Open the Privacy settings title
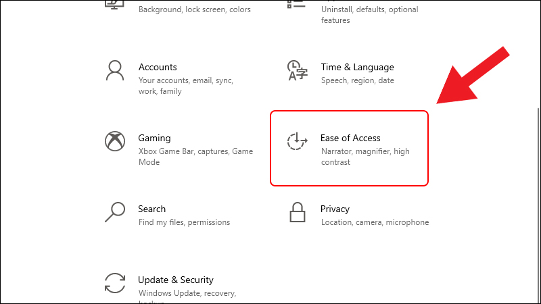 click(335, 209)
